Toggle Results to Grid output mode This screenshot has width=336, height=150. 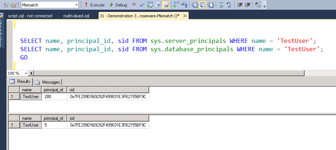coord(202,5)
